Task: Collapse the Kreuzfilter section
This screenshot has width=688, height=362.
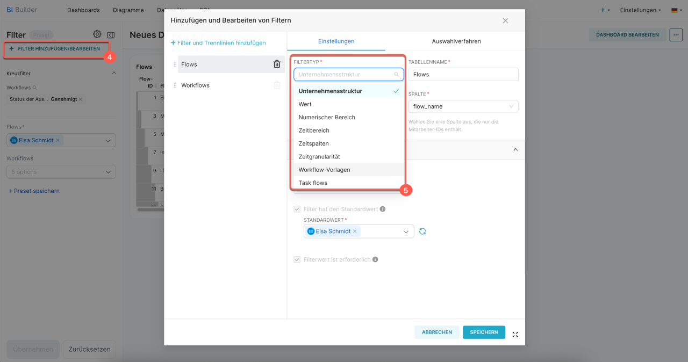Action: pos(113,73)
